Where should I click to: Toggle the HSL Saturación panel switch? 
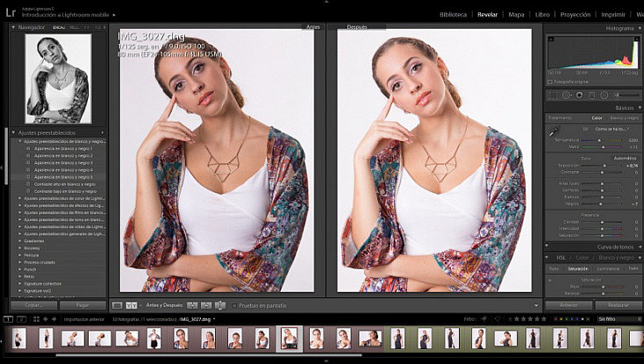point(550,280)
